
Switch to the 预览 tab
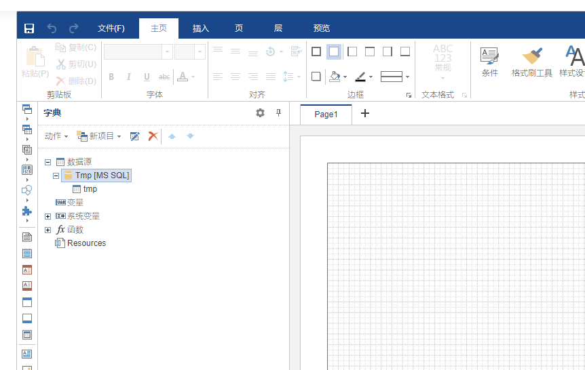(x=322, y=28)
